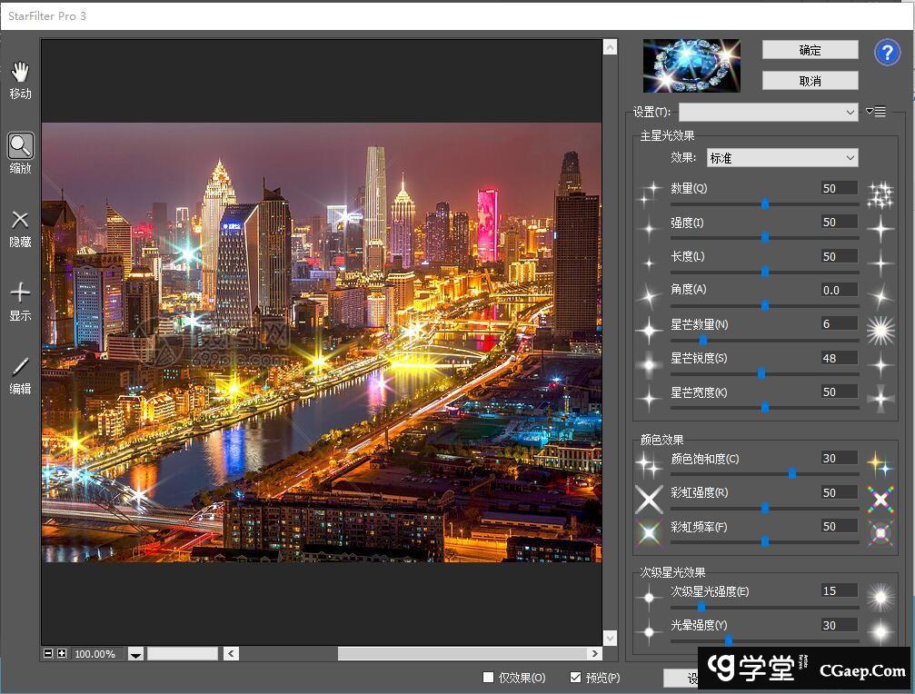Click the zoom in plus icon
The image size is (915, 694).
[62, 653]
